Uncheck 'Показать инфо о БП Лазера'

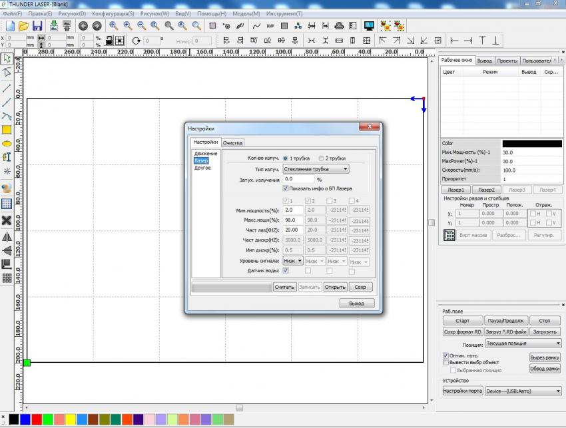coord(286,188)
